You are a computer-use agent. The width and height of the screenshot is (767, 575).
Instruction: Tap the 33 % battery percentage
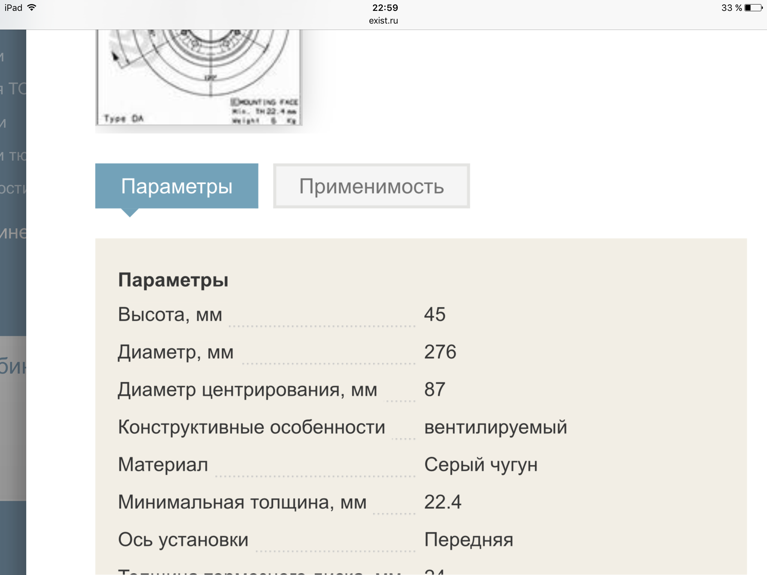[731, 8]
